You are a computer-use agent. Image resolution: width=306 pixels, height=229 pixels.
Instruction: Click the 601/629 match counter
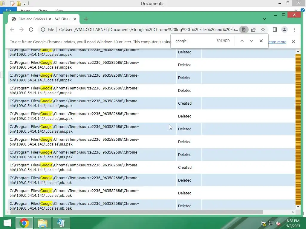(x=223, y=41)
